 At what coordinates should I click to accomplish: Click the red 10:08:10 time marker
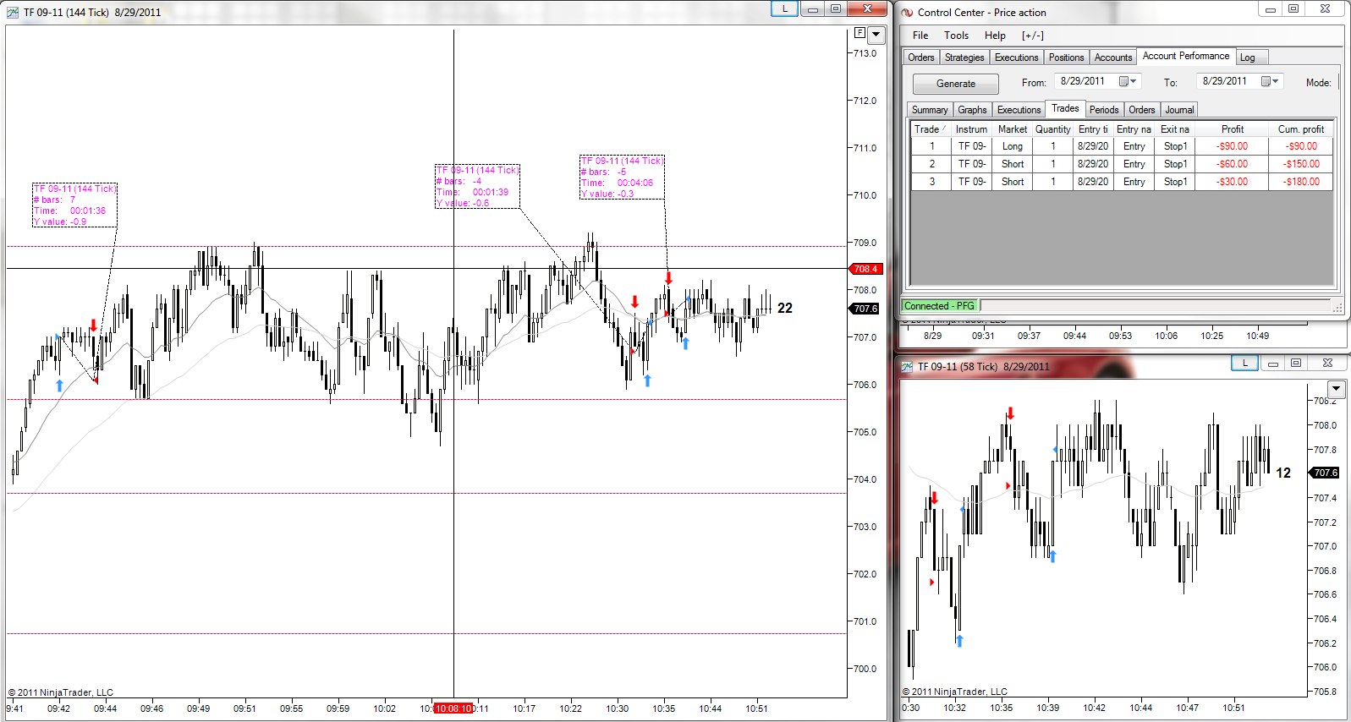coord(453,708)
